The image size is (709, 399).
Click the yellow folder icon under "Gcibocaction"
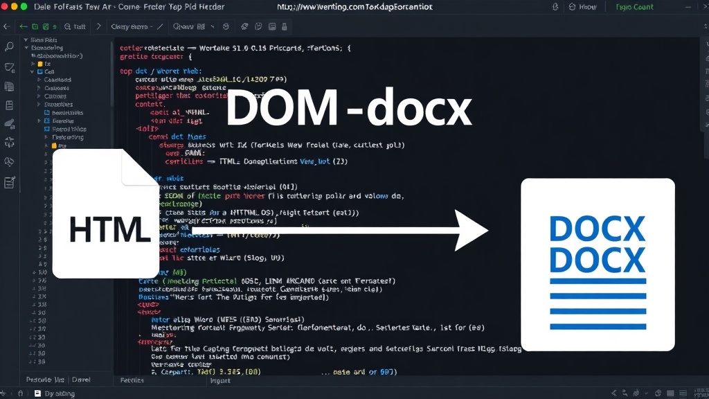tap(40, 64)
